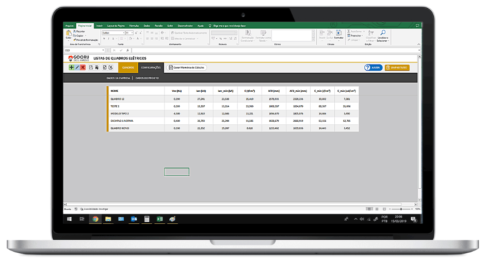Open the Calculator from the taskbar
485x263 pixels.
tap(147, 219)
